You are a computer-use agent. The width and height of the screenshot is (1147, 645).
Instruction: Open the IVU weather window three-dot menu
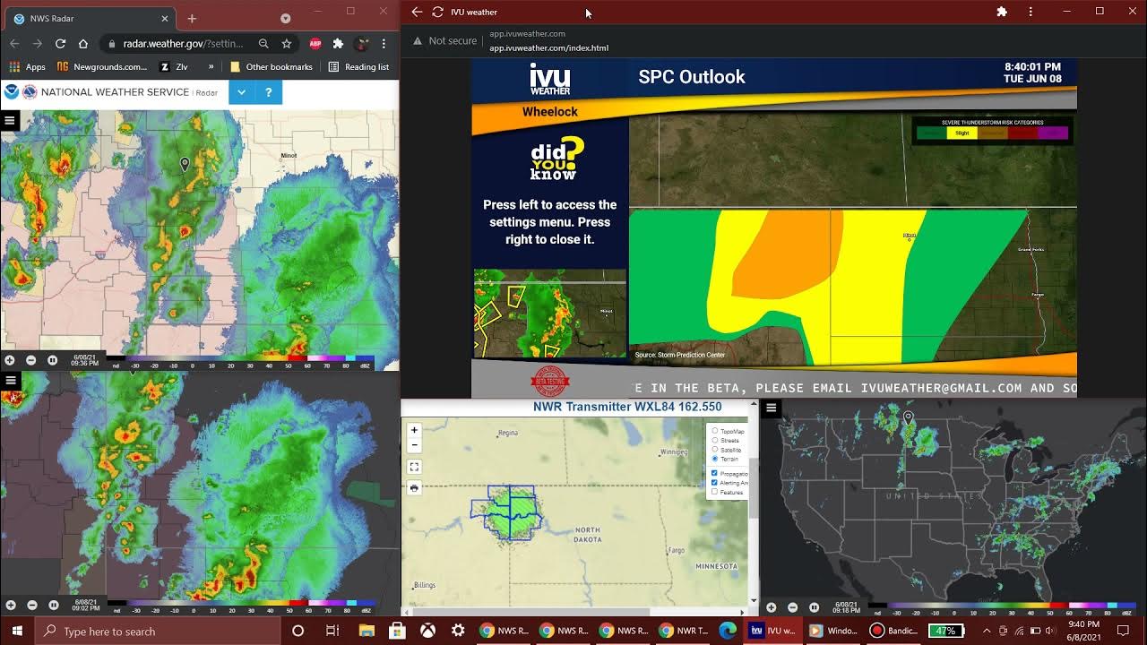(1031, 12)
